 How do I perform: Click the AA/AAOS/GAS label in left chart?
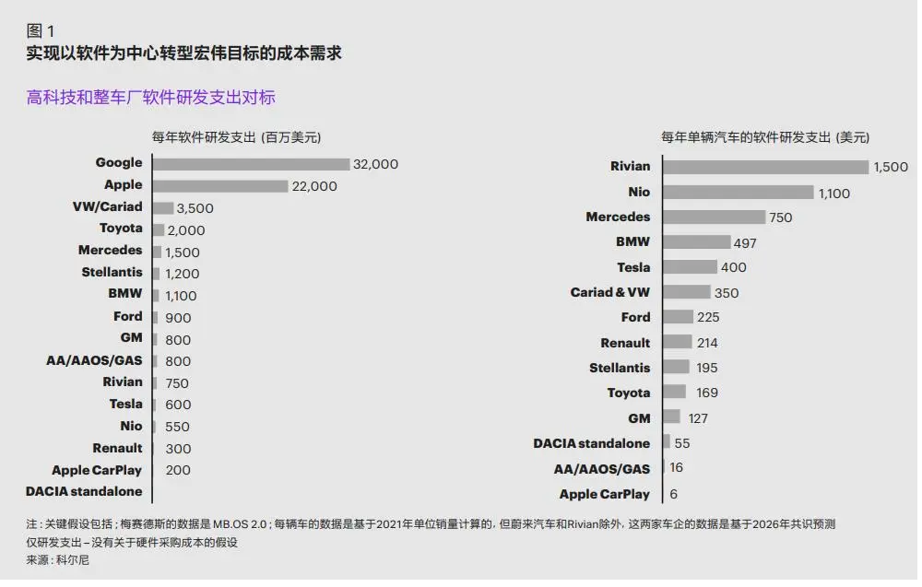tap(94, 361)
